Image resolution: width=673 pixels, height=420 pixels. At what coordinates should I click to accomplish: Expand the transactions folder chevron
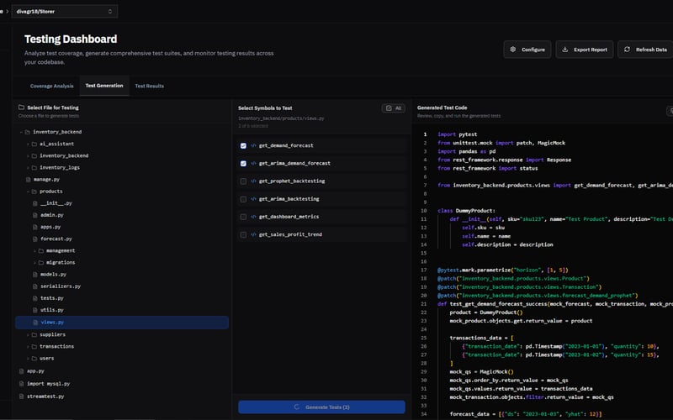[28, 346]
